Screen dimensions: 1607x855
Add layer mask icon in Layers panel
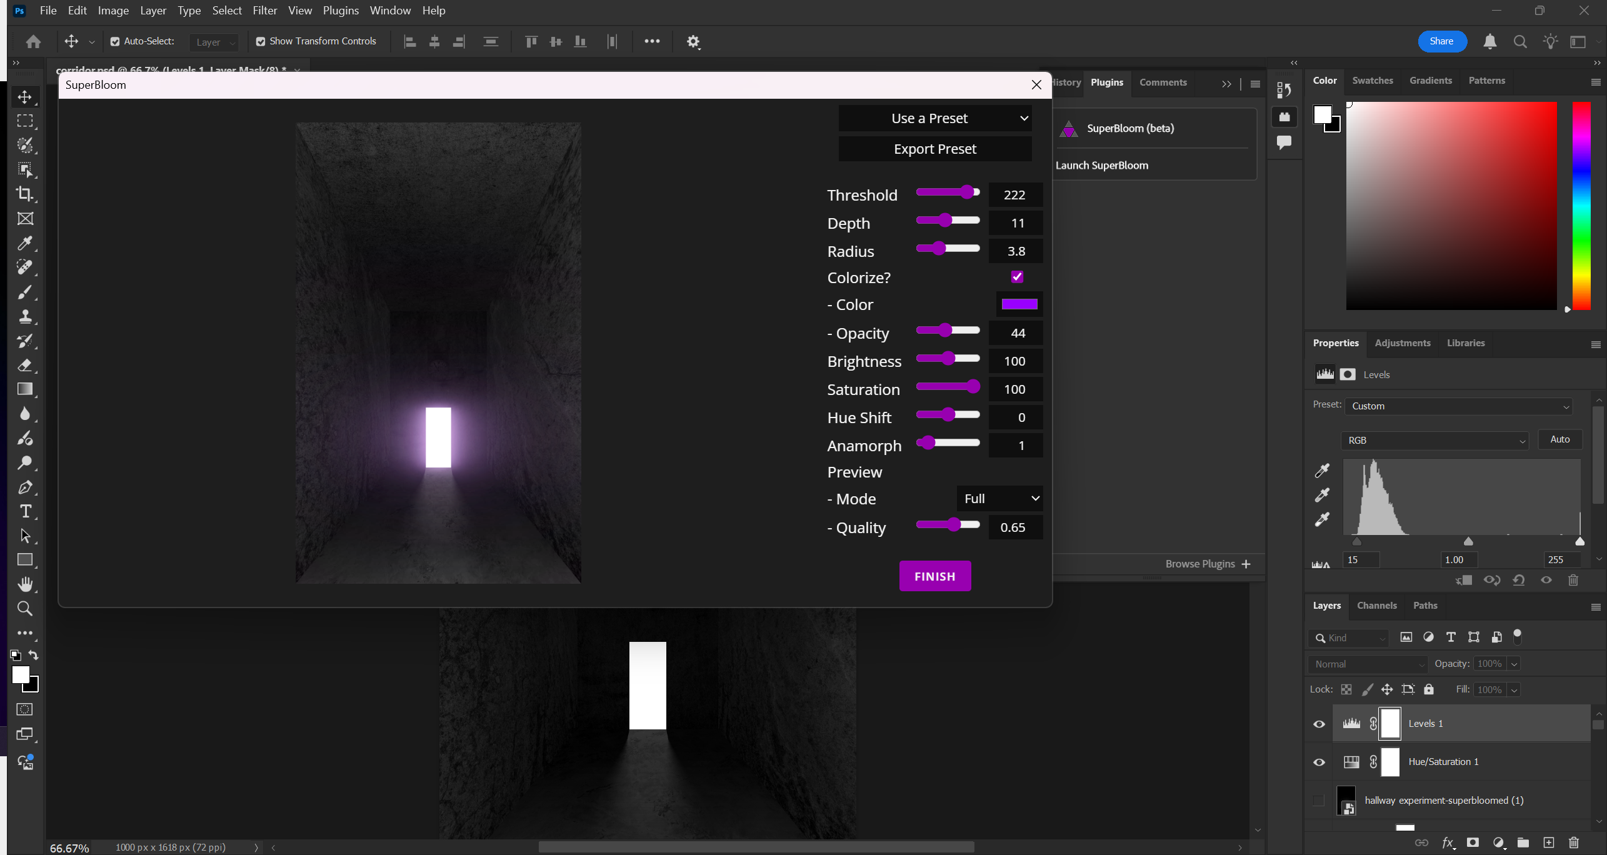[x=1473, y=842]
